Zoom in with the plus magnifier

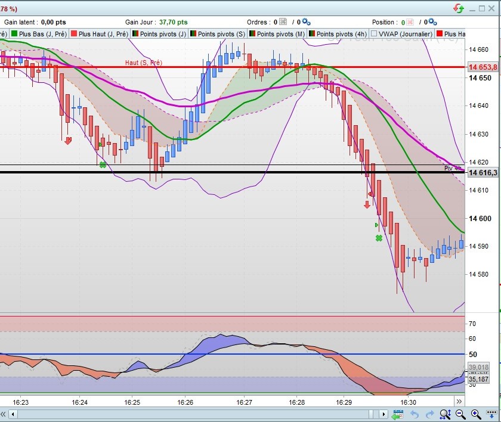[476, 414]
